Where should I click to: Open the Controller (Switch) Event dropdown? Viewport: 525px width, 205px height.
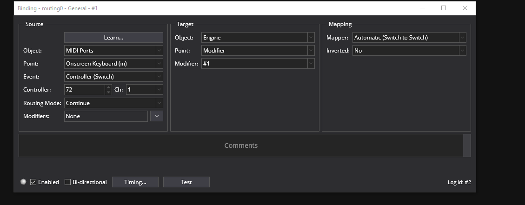[x=113, y=77]
